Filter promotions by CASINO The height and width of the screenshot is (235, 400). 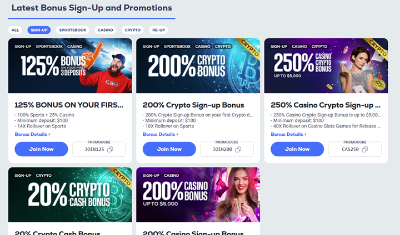click(x=105, y=30)
